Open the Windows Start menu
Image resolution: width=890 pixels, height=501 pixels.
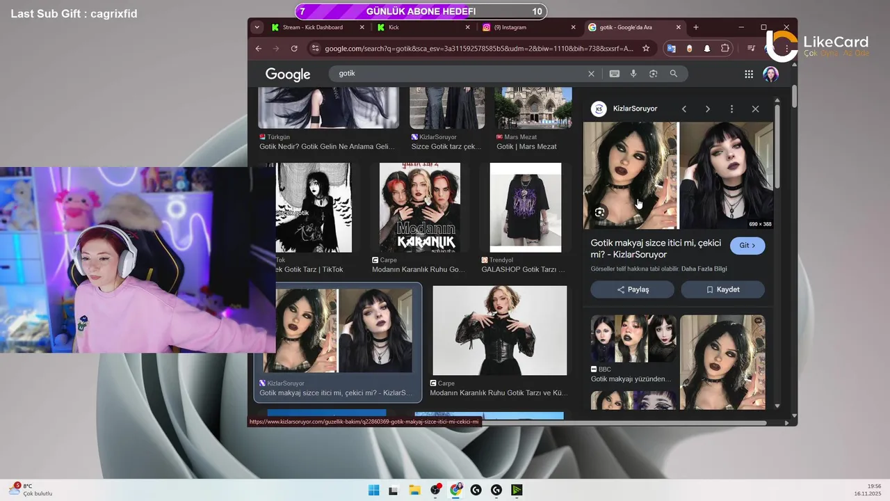[374, 490]
